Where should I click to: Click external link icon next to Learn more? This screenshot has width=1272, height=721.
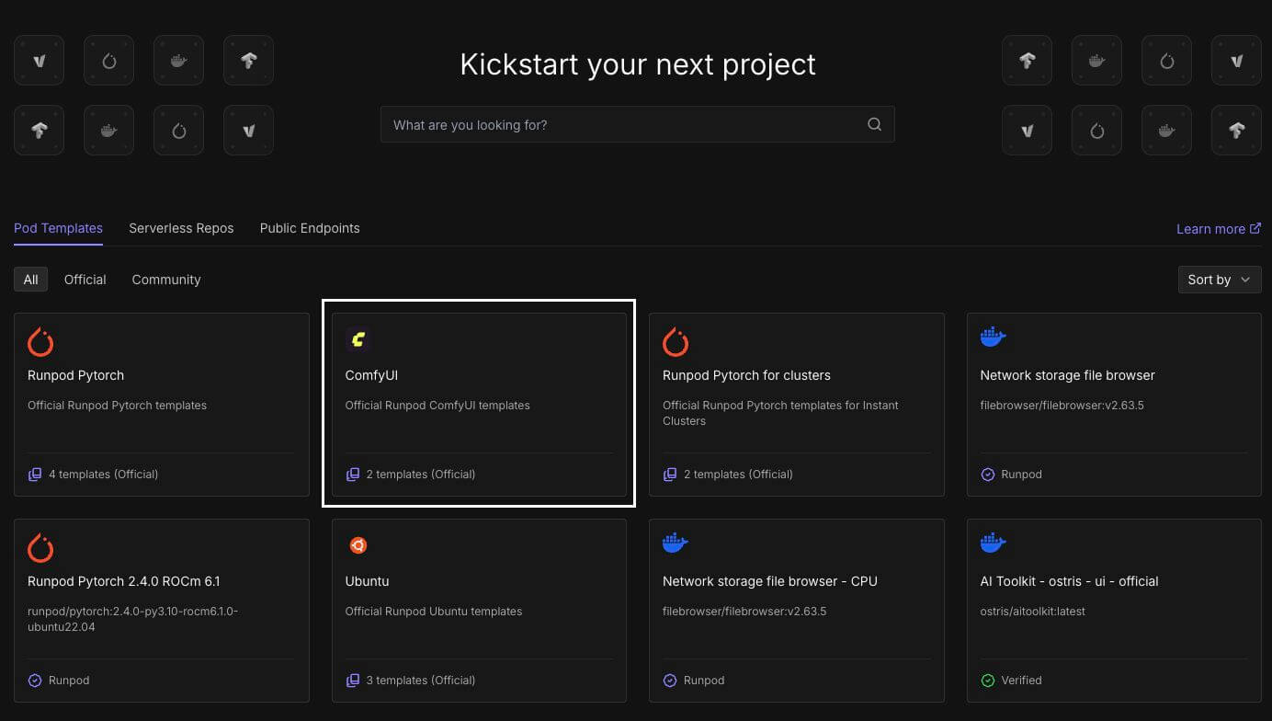(x=1255, y=228)
